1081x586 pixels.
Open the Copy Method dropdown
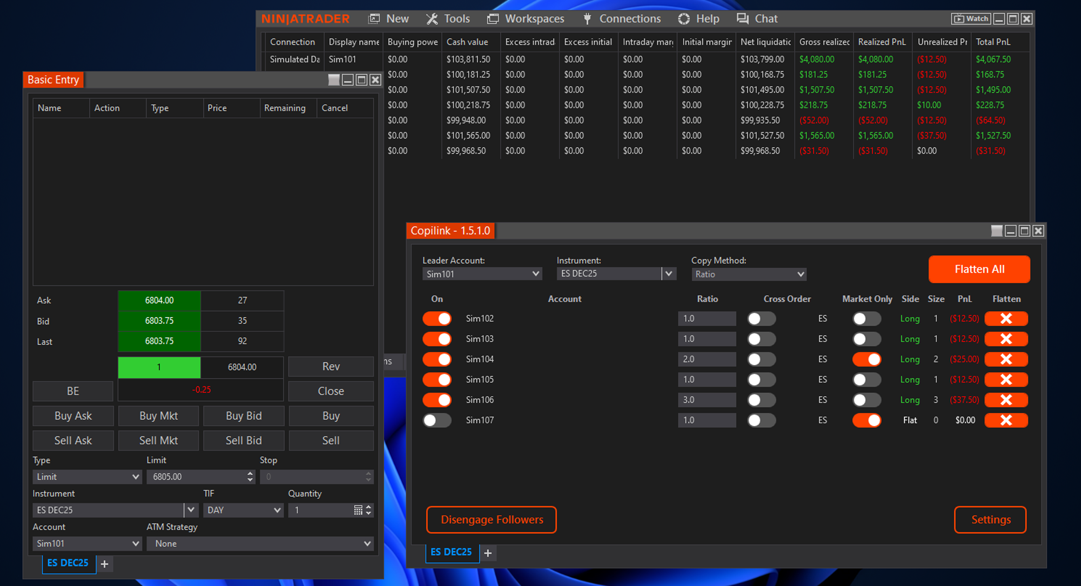pos(748,274)
